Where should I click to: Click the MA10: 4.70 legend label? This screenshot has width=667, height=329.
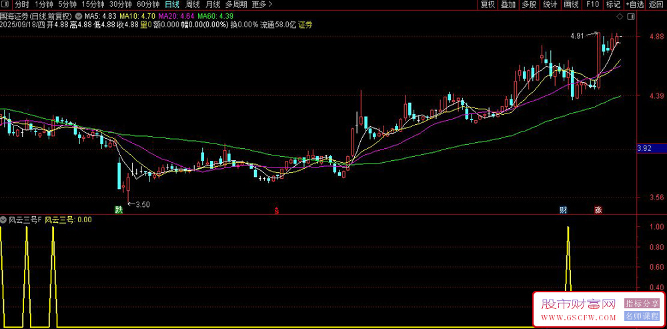coord(137,16)
